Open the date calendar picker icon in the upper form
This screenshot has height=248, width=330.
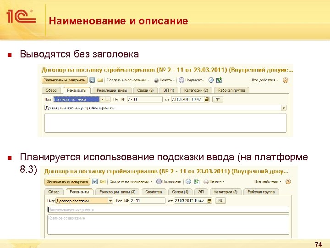click(207, 99)
